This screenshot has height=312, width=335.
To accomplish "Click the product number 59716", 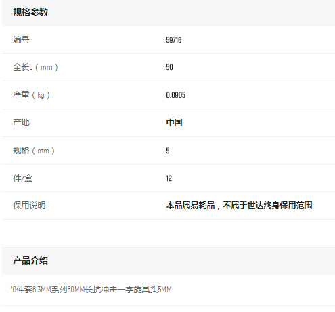I will 174,40.
